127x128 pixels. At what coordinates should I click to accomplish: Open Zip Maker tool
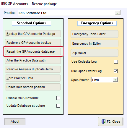pos(95,53)
